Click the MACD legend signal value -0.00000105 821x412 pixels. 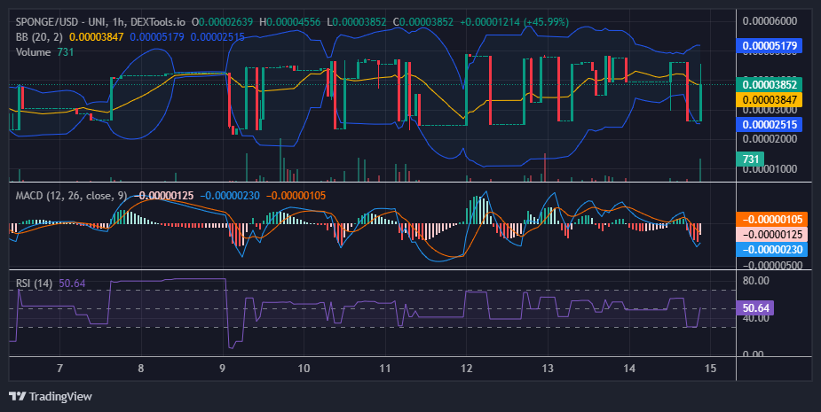pyautogui.click(x=296, y=196)
